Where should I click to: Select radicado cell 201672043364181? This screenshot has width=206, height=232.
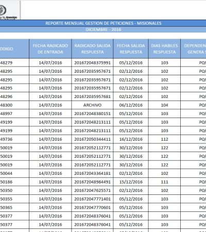click(x=92, y=173)
